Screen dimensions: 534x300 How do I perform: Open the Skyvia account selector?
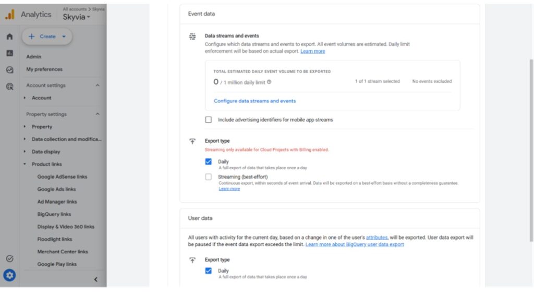[x=76, y=17]
